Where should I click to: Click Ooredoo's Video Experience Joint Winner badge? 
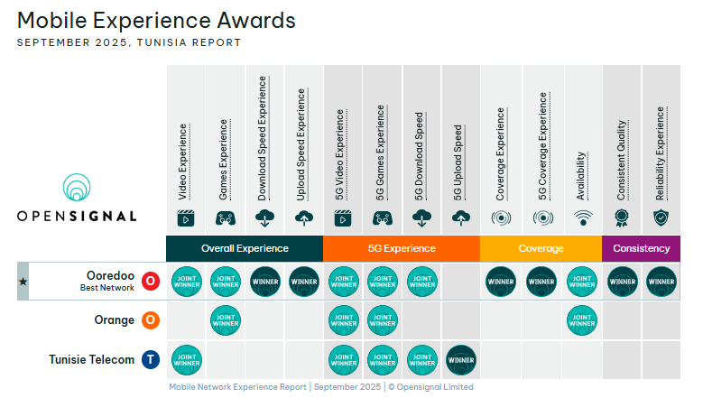tap(187, 282)
